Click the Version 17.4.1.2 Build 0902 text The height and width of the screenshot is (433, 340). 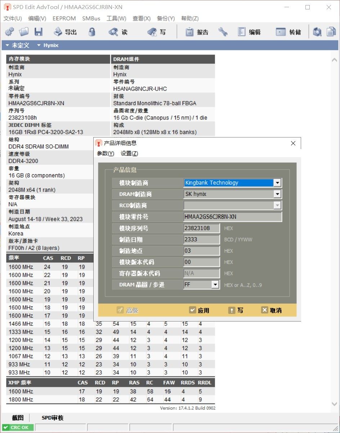pyautogui.click(x=188, y=408)
